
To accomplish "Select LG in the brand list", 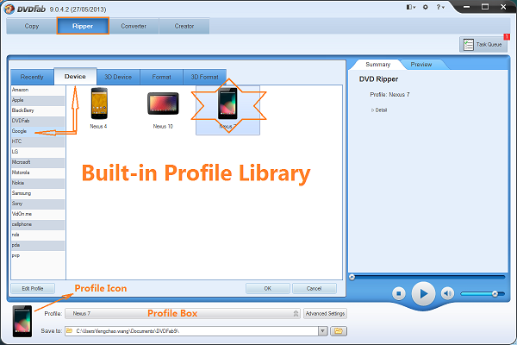I will pos(38,152).
